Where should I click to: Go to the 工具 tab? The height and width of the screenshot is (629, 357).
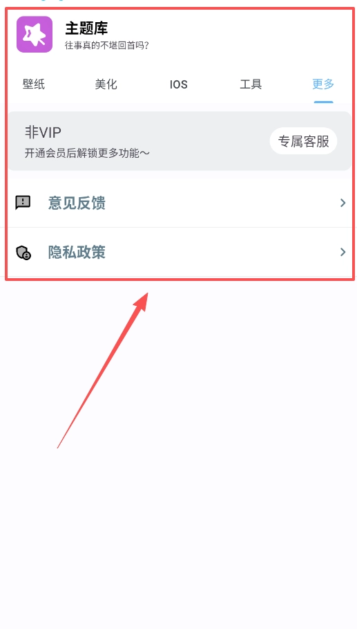click(x=251, y=84)
